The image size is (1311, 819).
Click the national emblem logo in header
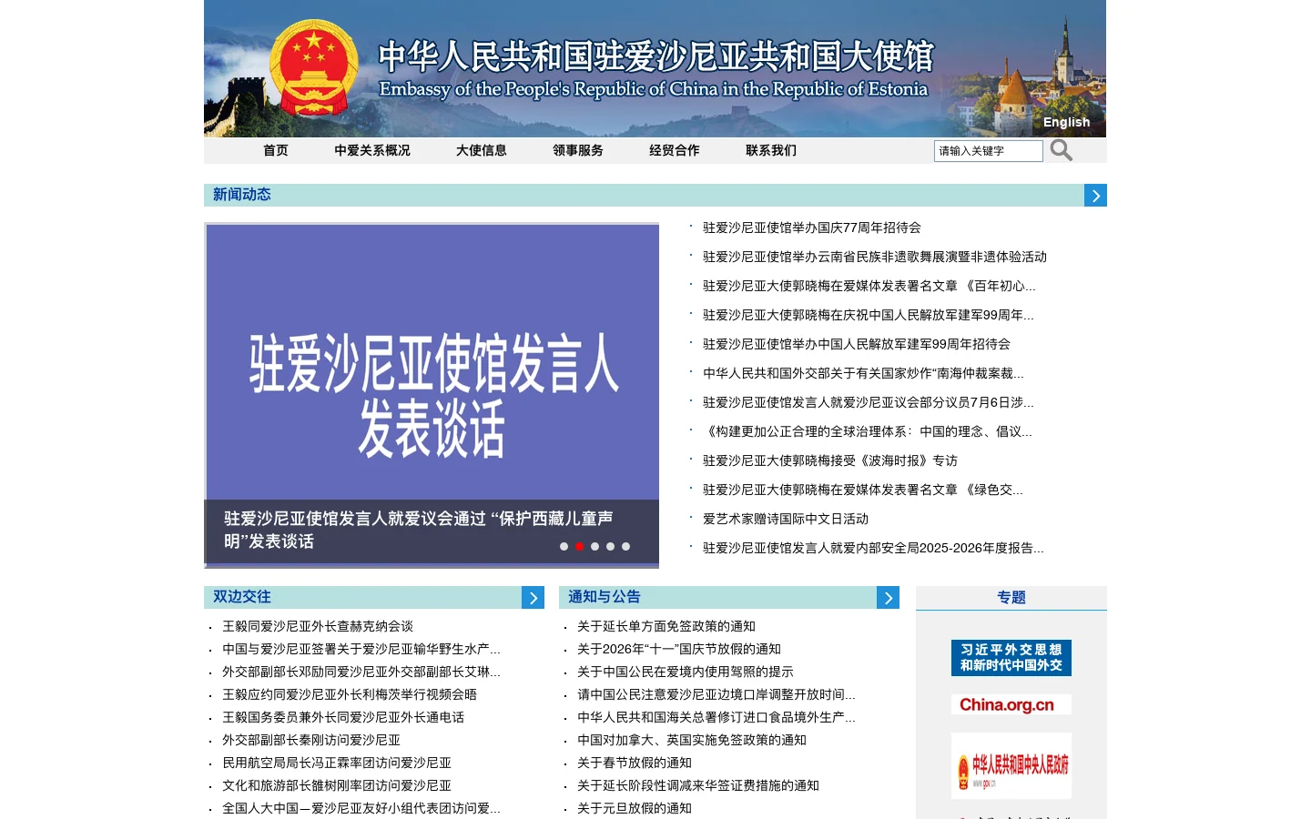[x=313, y=67]
